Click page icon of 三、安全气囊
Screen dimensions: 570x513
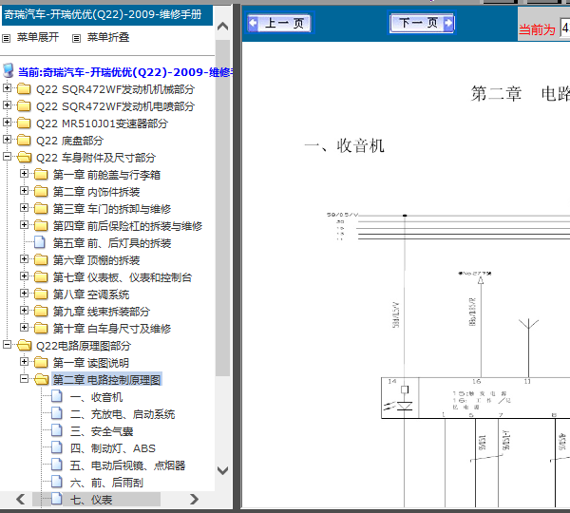click(57, 429)
